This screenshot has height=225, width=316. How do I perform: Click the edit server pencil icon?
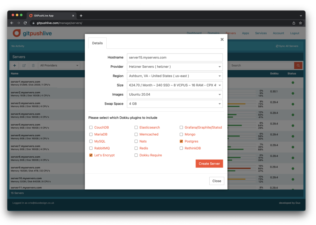point(24,66)
